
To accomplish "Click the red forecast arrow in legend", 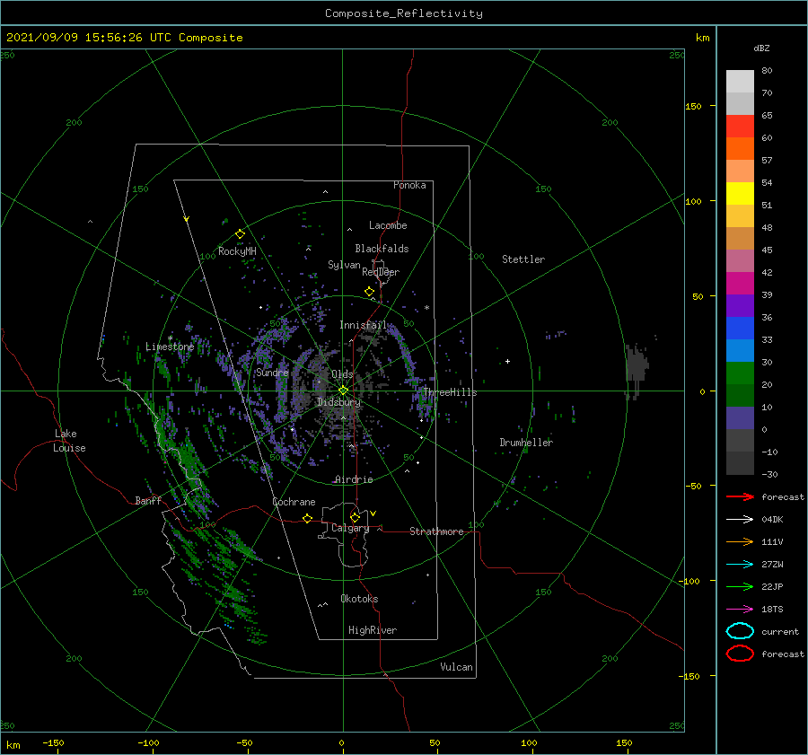I will (x=740, y=496).
